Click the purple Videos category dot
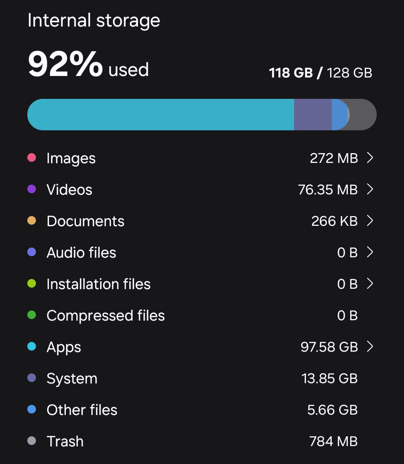Viewport: 404px width, 464px height. click(32, 189)
